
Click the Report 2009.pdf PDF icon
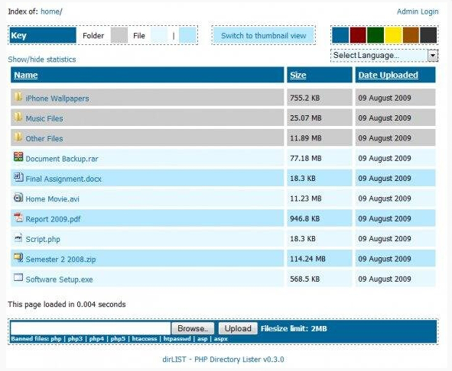tap(18, 218)
